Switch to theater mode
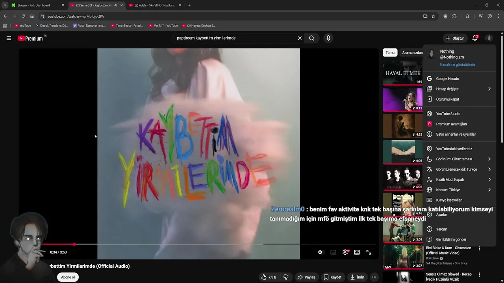The image size is (504, 283). tap(357, 252)
